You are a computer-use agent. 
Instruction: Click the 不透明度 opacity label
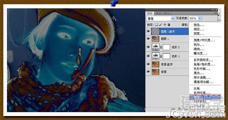[x=182, y=18]
